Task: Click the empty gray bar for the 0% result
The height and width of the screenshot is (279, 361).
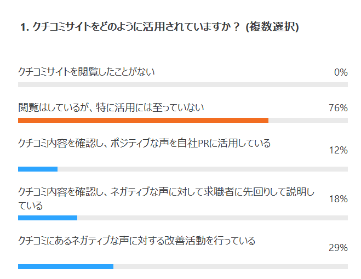Action: tap(183, 85)
